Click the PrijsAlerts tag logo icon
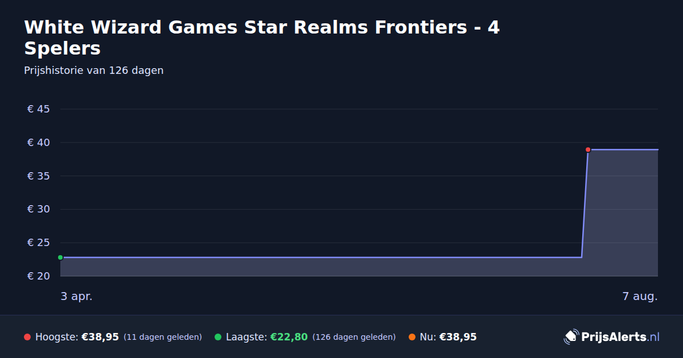Image resolution: width=683 pixels, height=358 pixels. (571, 337)
